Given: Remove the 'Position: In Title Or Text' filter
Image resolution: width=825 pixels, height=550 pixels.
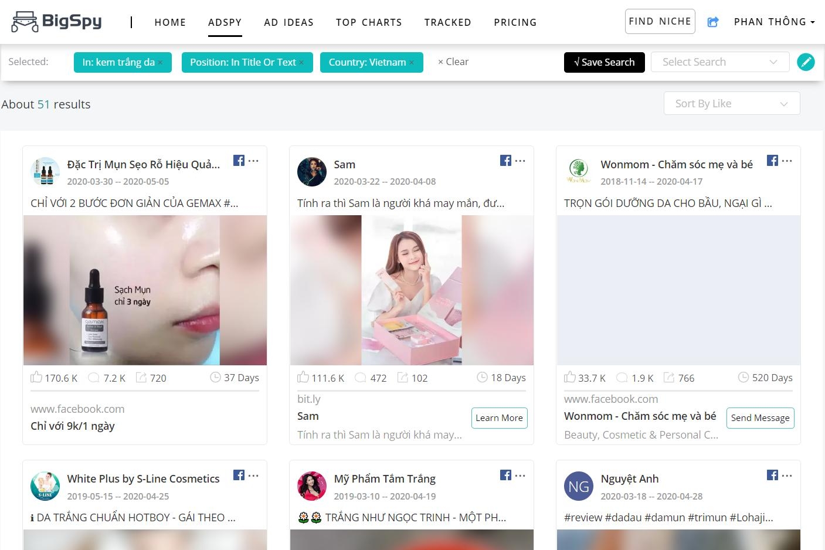Looking at the screenshot, I should 301,63.
